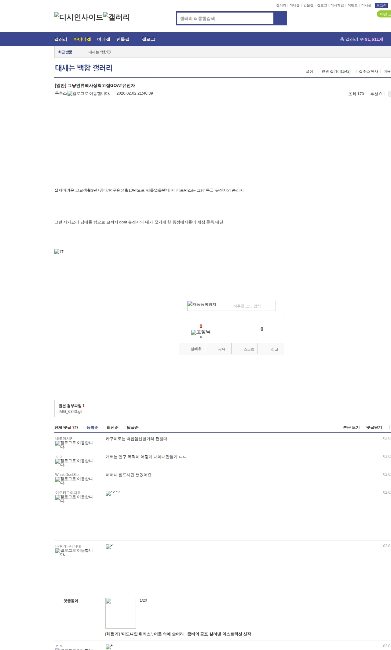Click the gallog icon next to 룩루스
Screen dimensions: 391x650
(89, 94)
